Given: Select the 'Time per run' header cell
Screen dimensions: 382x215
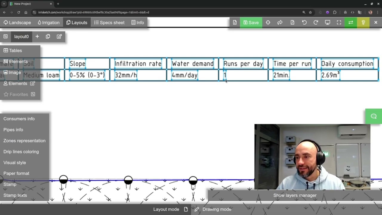Looking at the screenshot, I should (x=292, y=64).
